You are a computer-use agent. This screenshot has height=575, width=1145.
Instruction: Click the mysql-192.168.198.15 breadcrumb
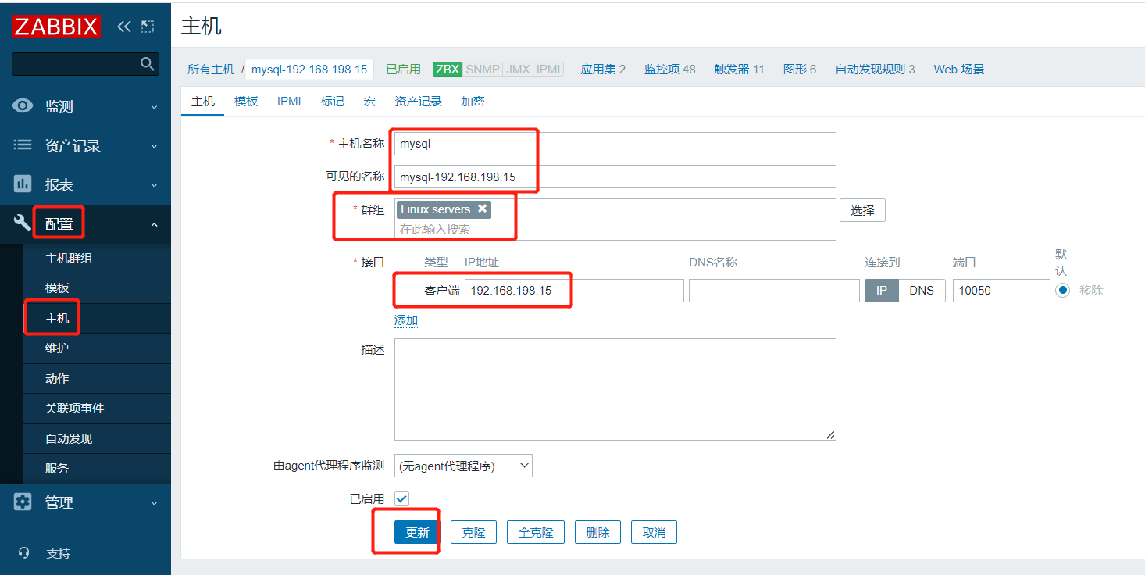(309, 69)
